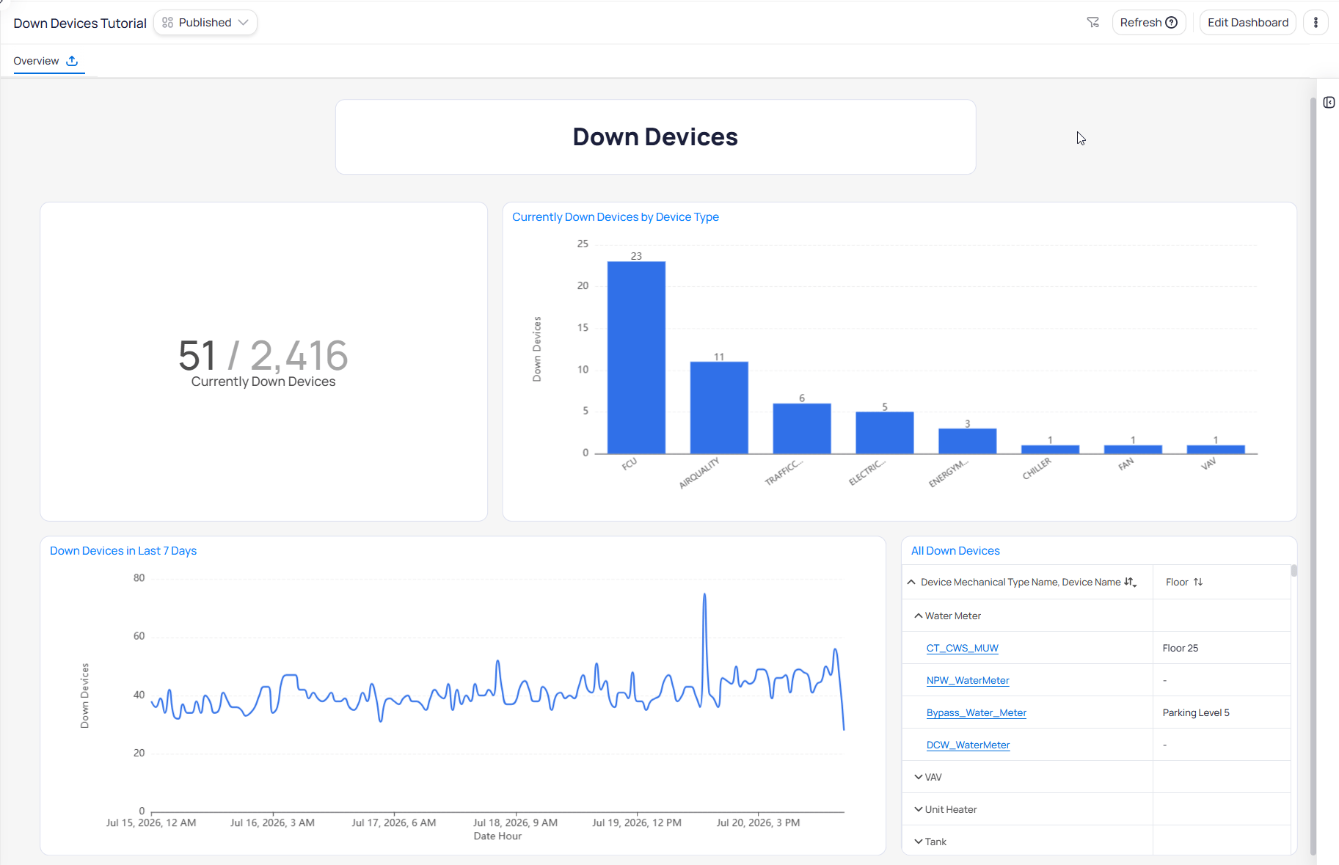The height and width of the screenshot is (865, 1339).
Task: Open the Published status dropdown
Action: pos(205,23)
